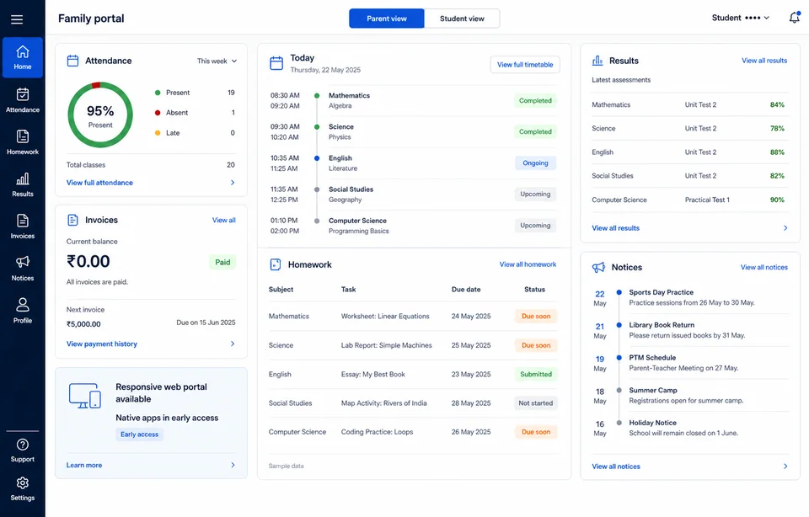This screenshot has height=517, width=809.
Task: Click the Social Studies Geography timetable entry
Action: point(413,195)
